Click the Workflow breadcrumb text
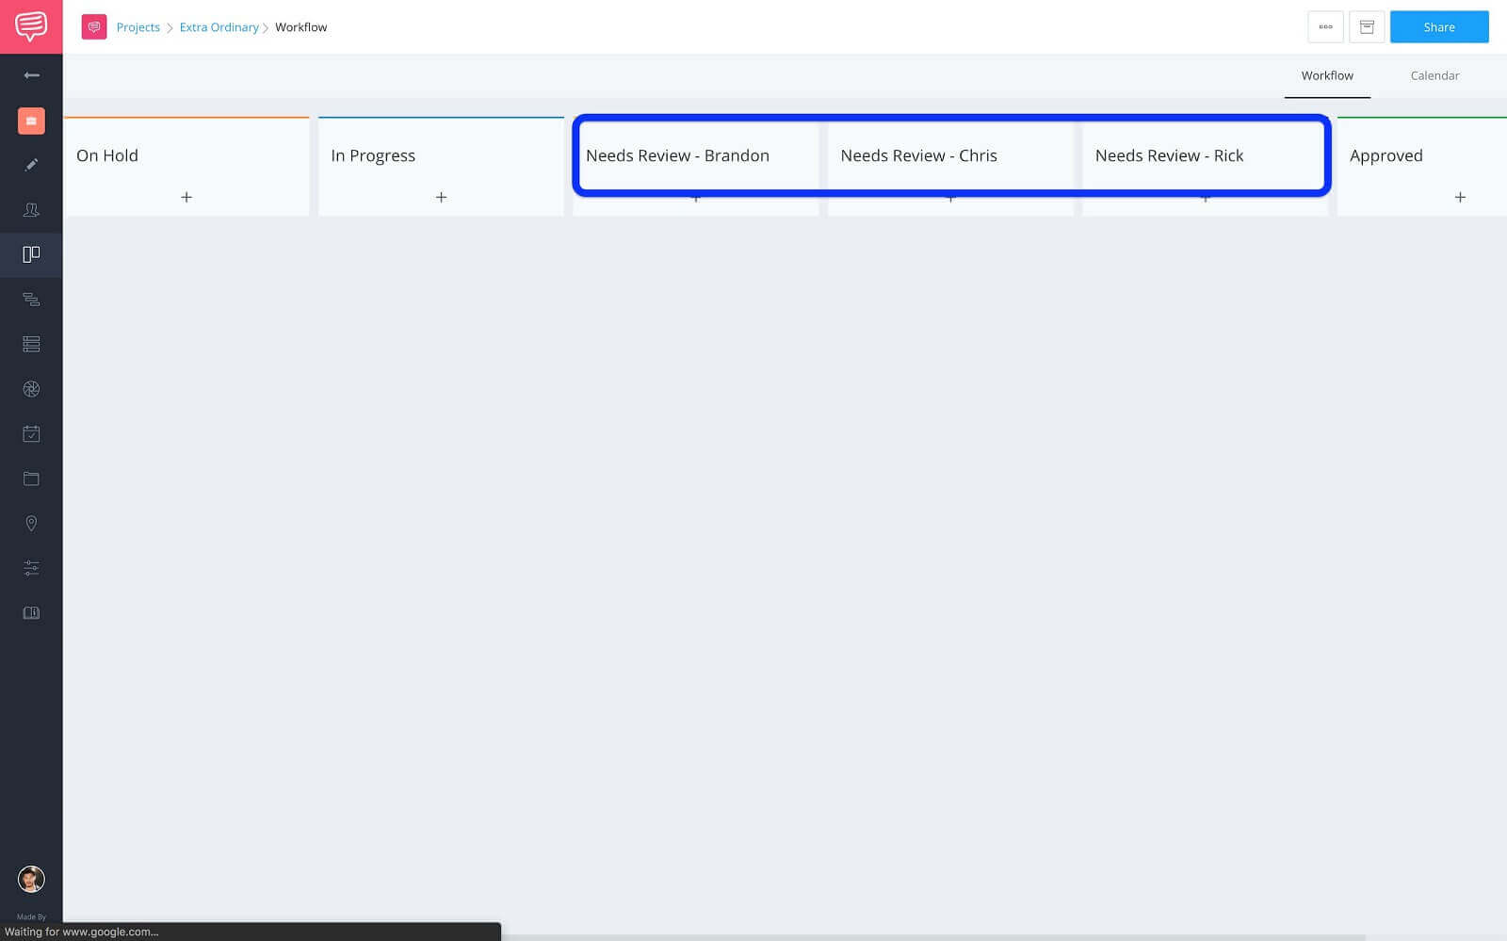 (x=300, y=27)
